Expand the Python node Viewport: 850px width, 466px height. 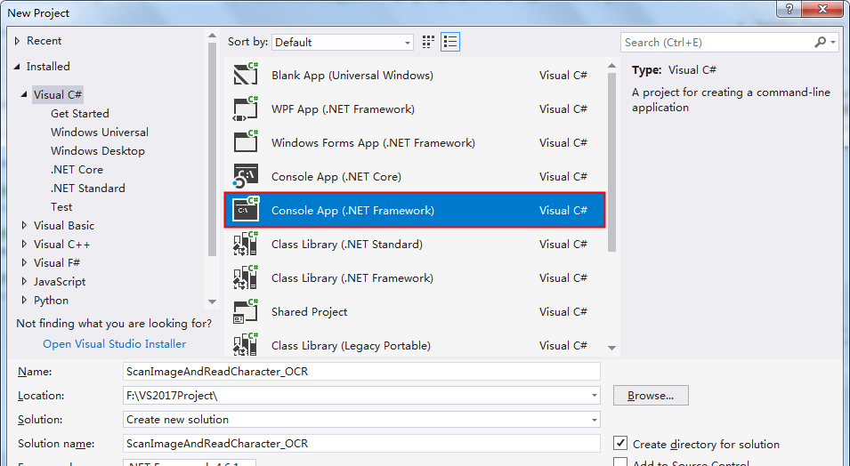click(24, 301)
